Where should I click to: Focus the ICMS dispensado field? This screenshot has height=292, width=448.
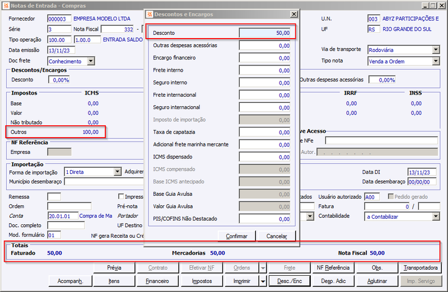click(x=264, y=157)
